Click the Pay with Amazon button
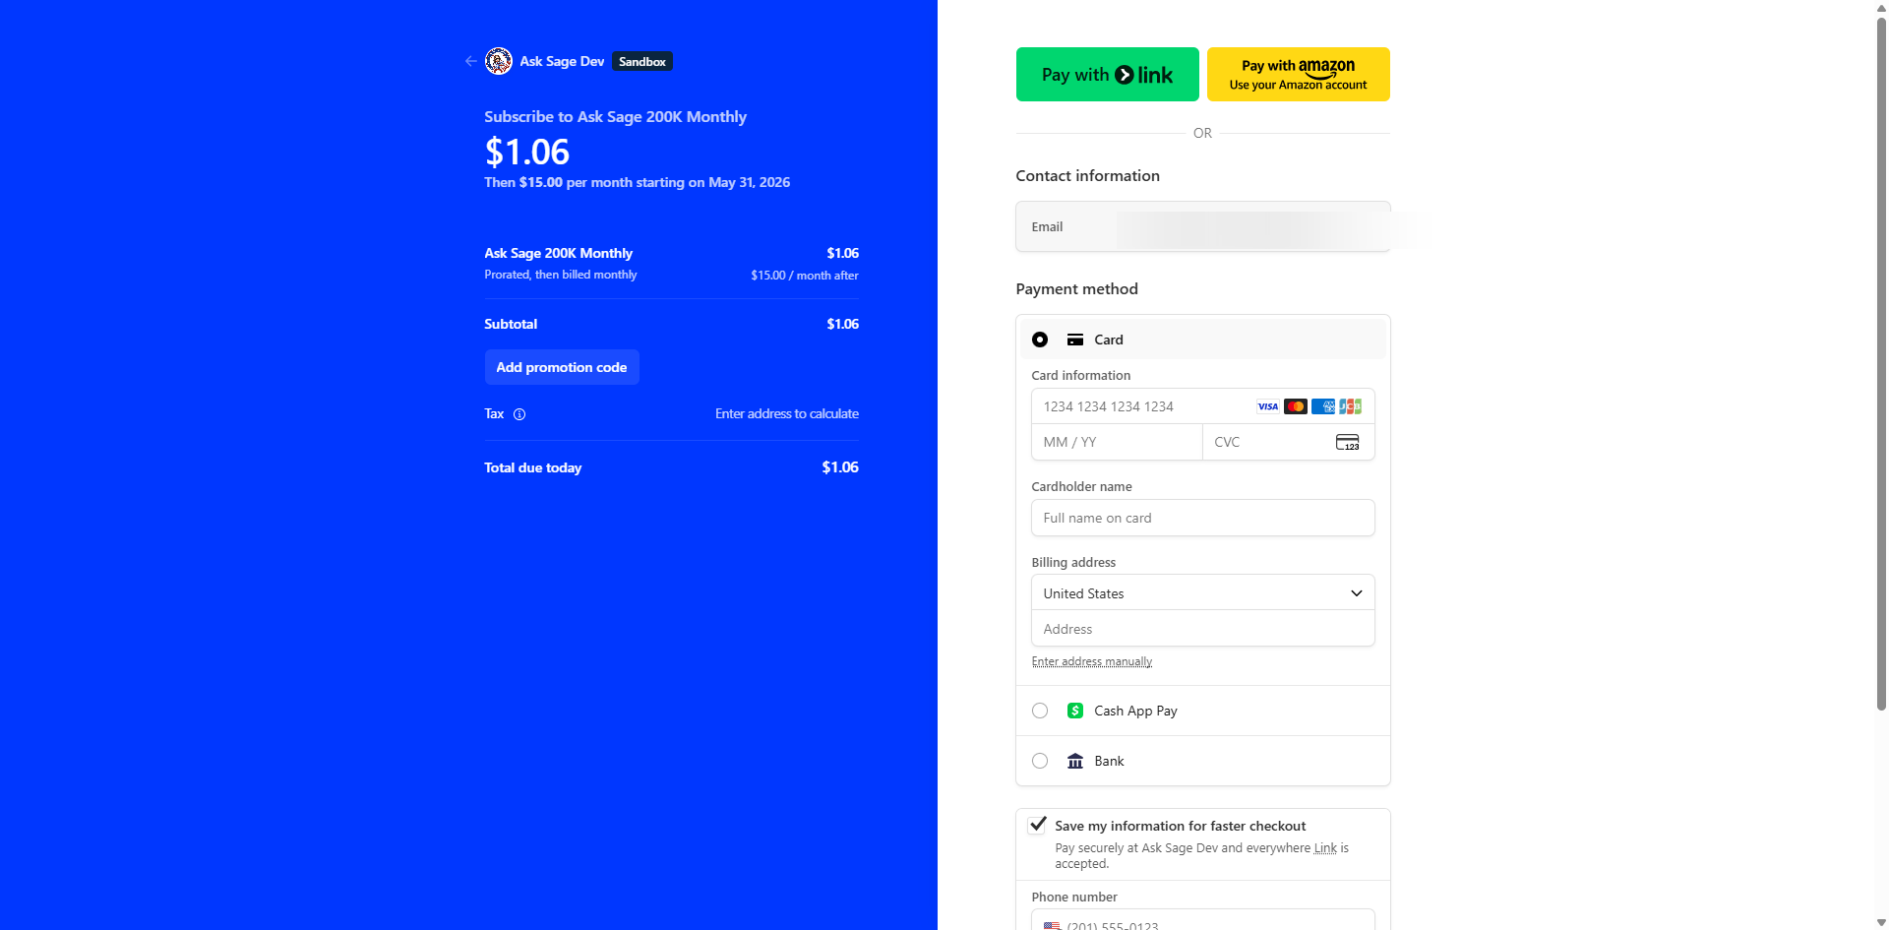1889x930 pixels. [1298, 75]
